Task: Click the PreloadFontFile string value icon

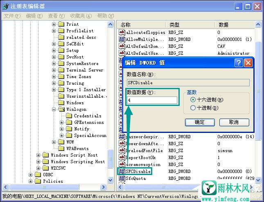Action: pyautogui.click(x=122, y=150)
